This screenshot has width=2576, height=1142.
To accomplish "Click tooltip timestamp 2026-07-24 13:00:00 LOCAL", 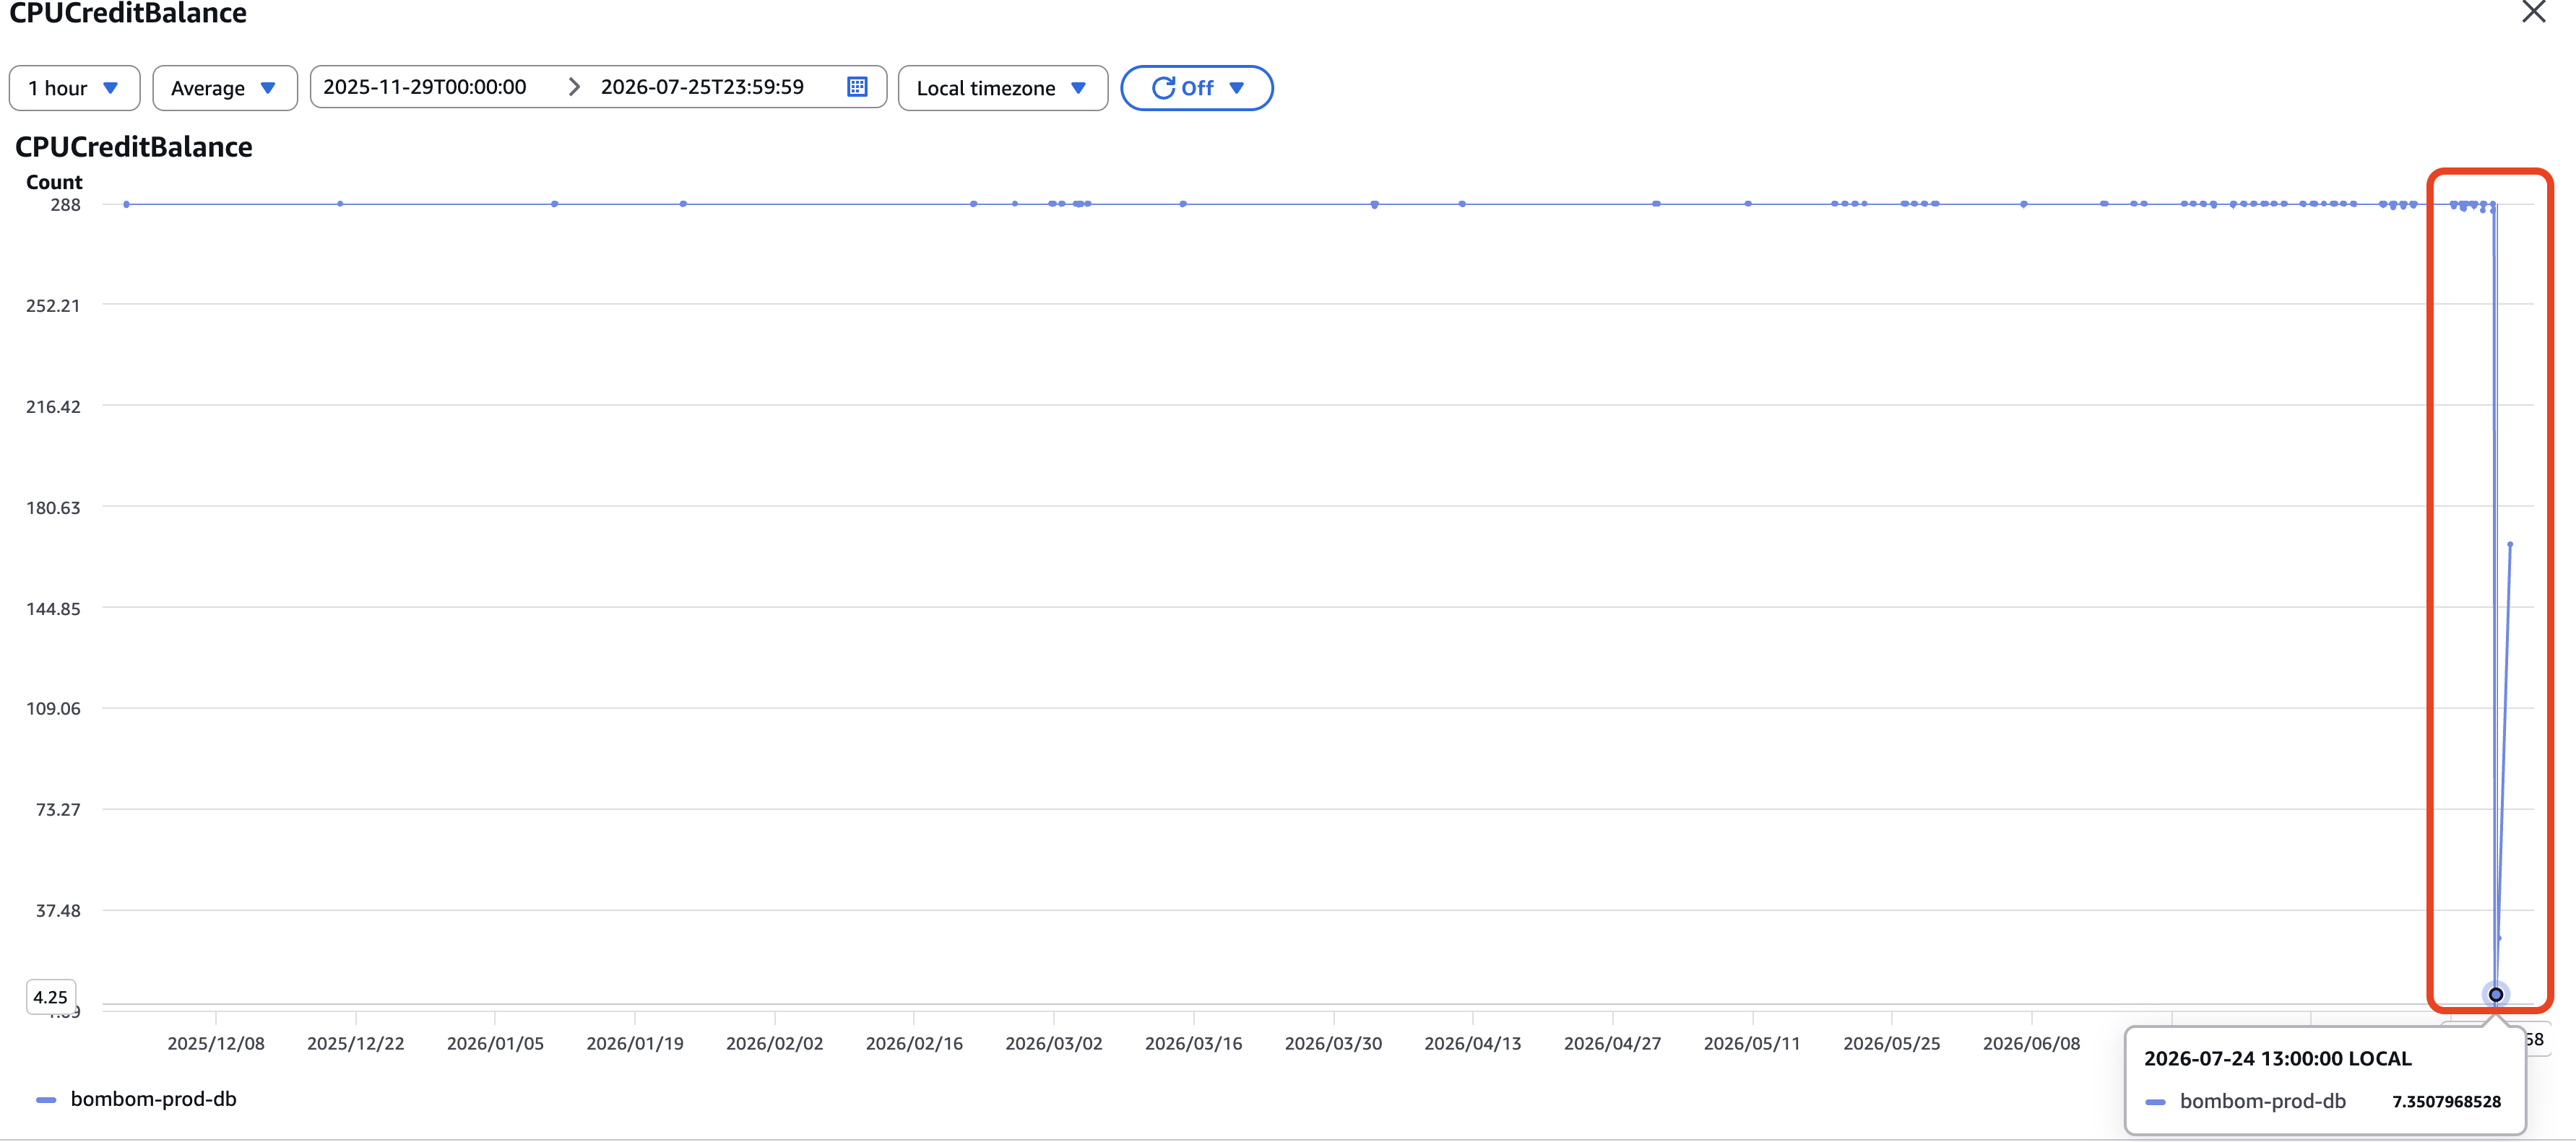I will coord(2277,1058).
